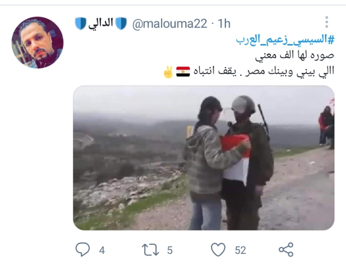Click the Egypt flag emoji in tweet text
Screen dimensions: 346x264
(183, 72)
